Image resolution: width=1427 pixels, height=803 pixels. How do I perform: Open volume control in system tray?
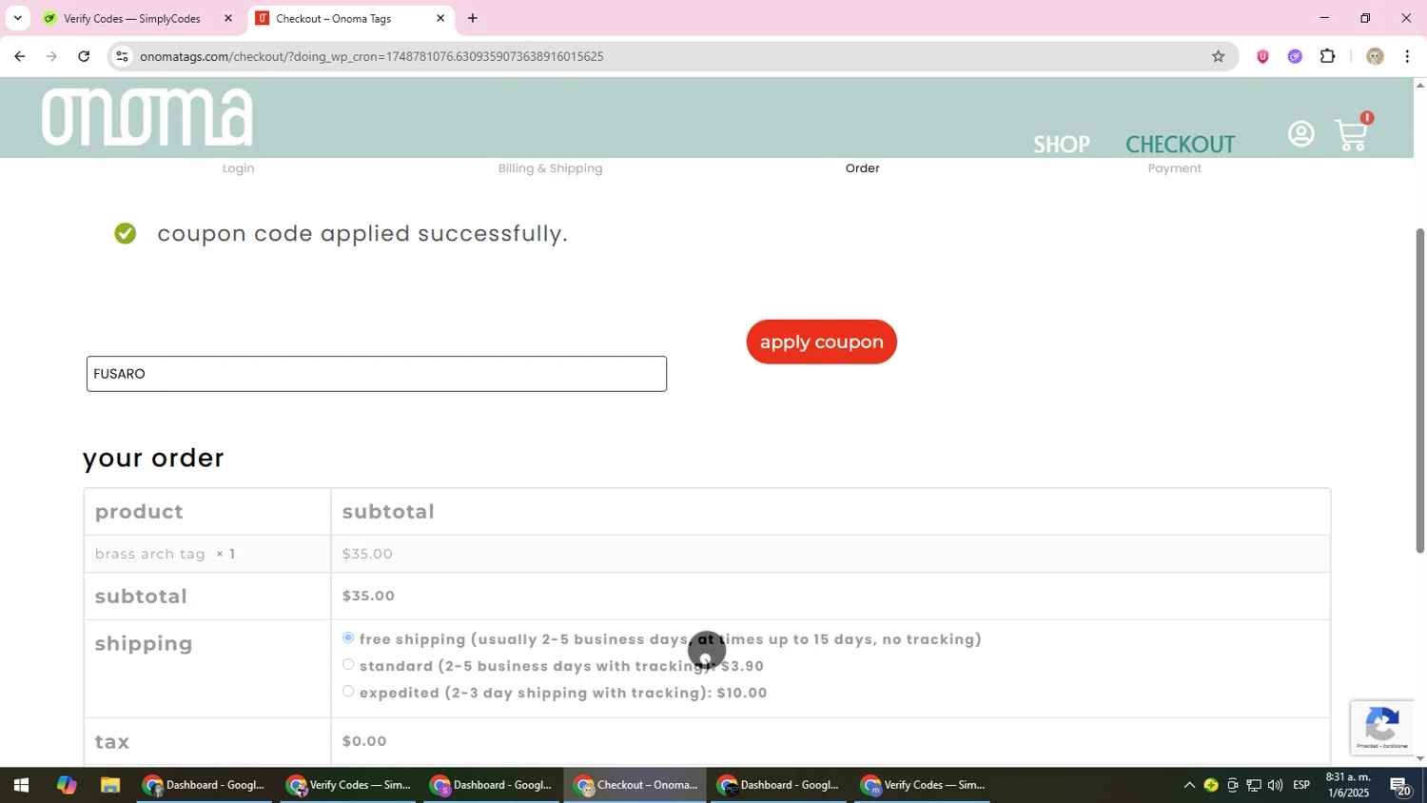(x=1275, y=786)
